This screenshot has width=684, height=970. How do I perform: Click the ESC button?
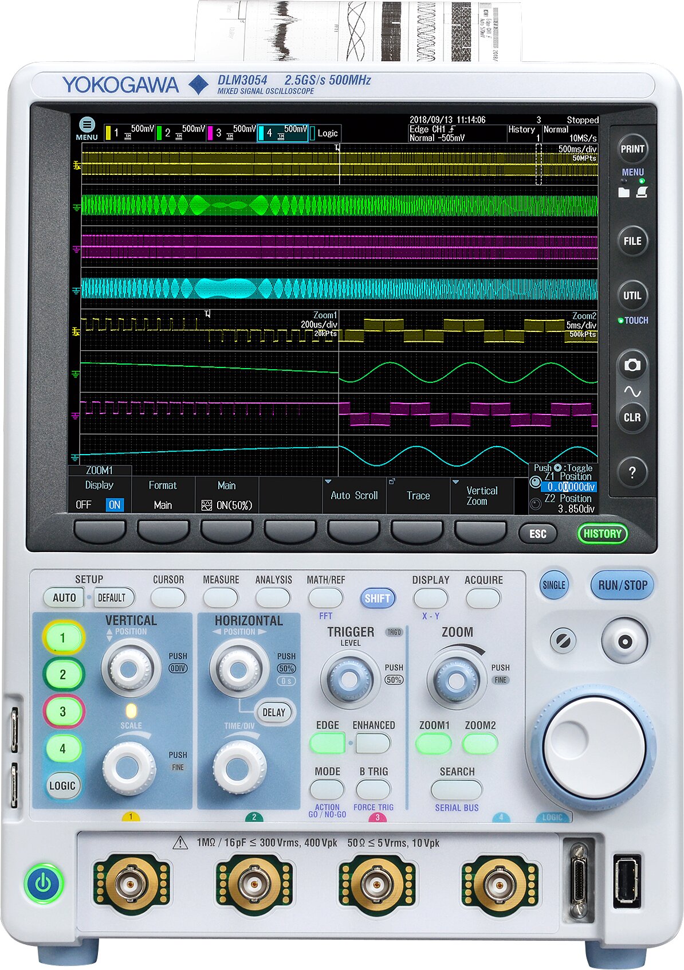537,534
